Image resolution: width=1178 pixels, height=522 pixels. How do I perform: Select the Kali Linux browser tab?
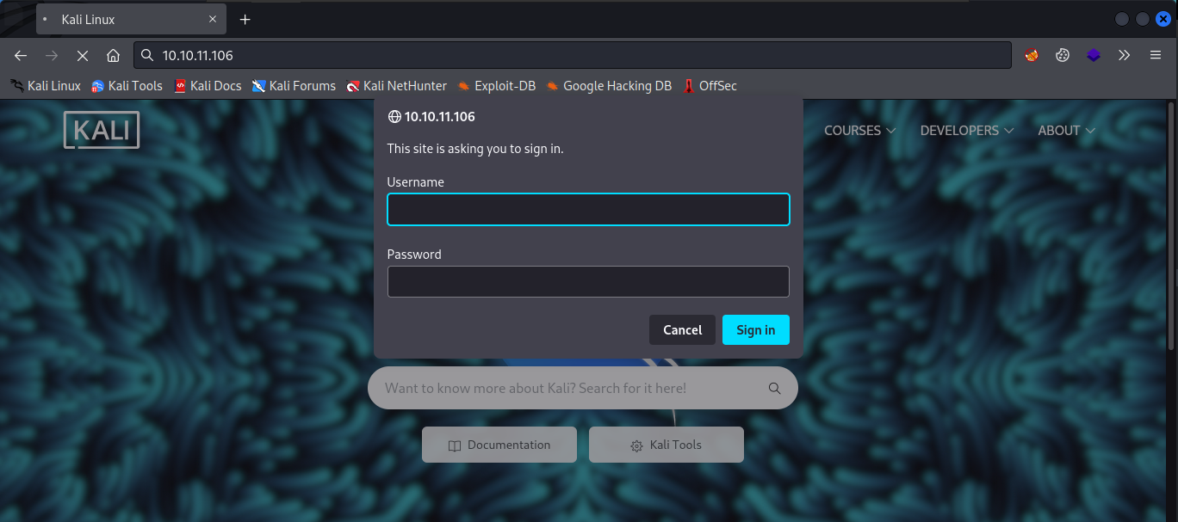(129, 19)
